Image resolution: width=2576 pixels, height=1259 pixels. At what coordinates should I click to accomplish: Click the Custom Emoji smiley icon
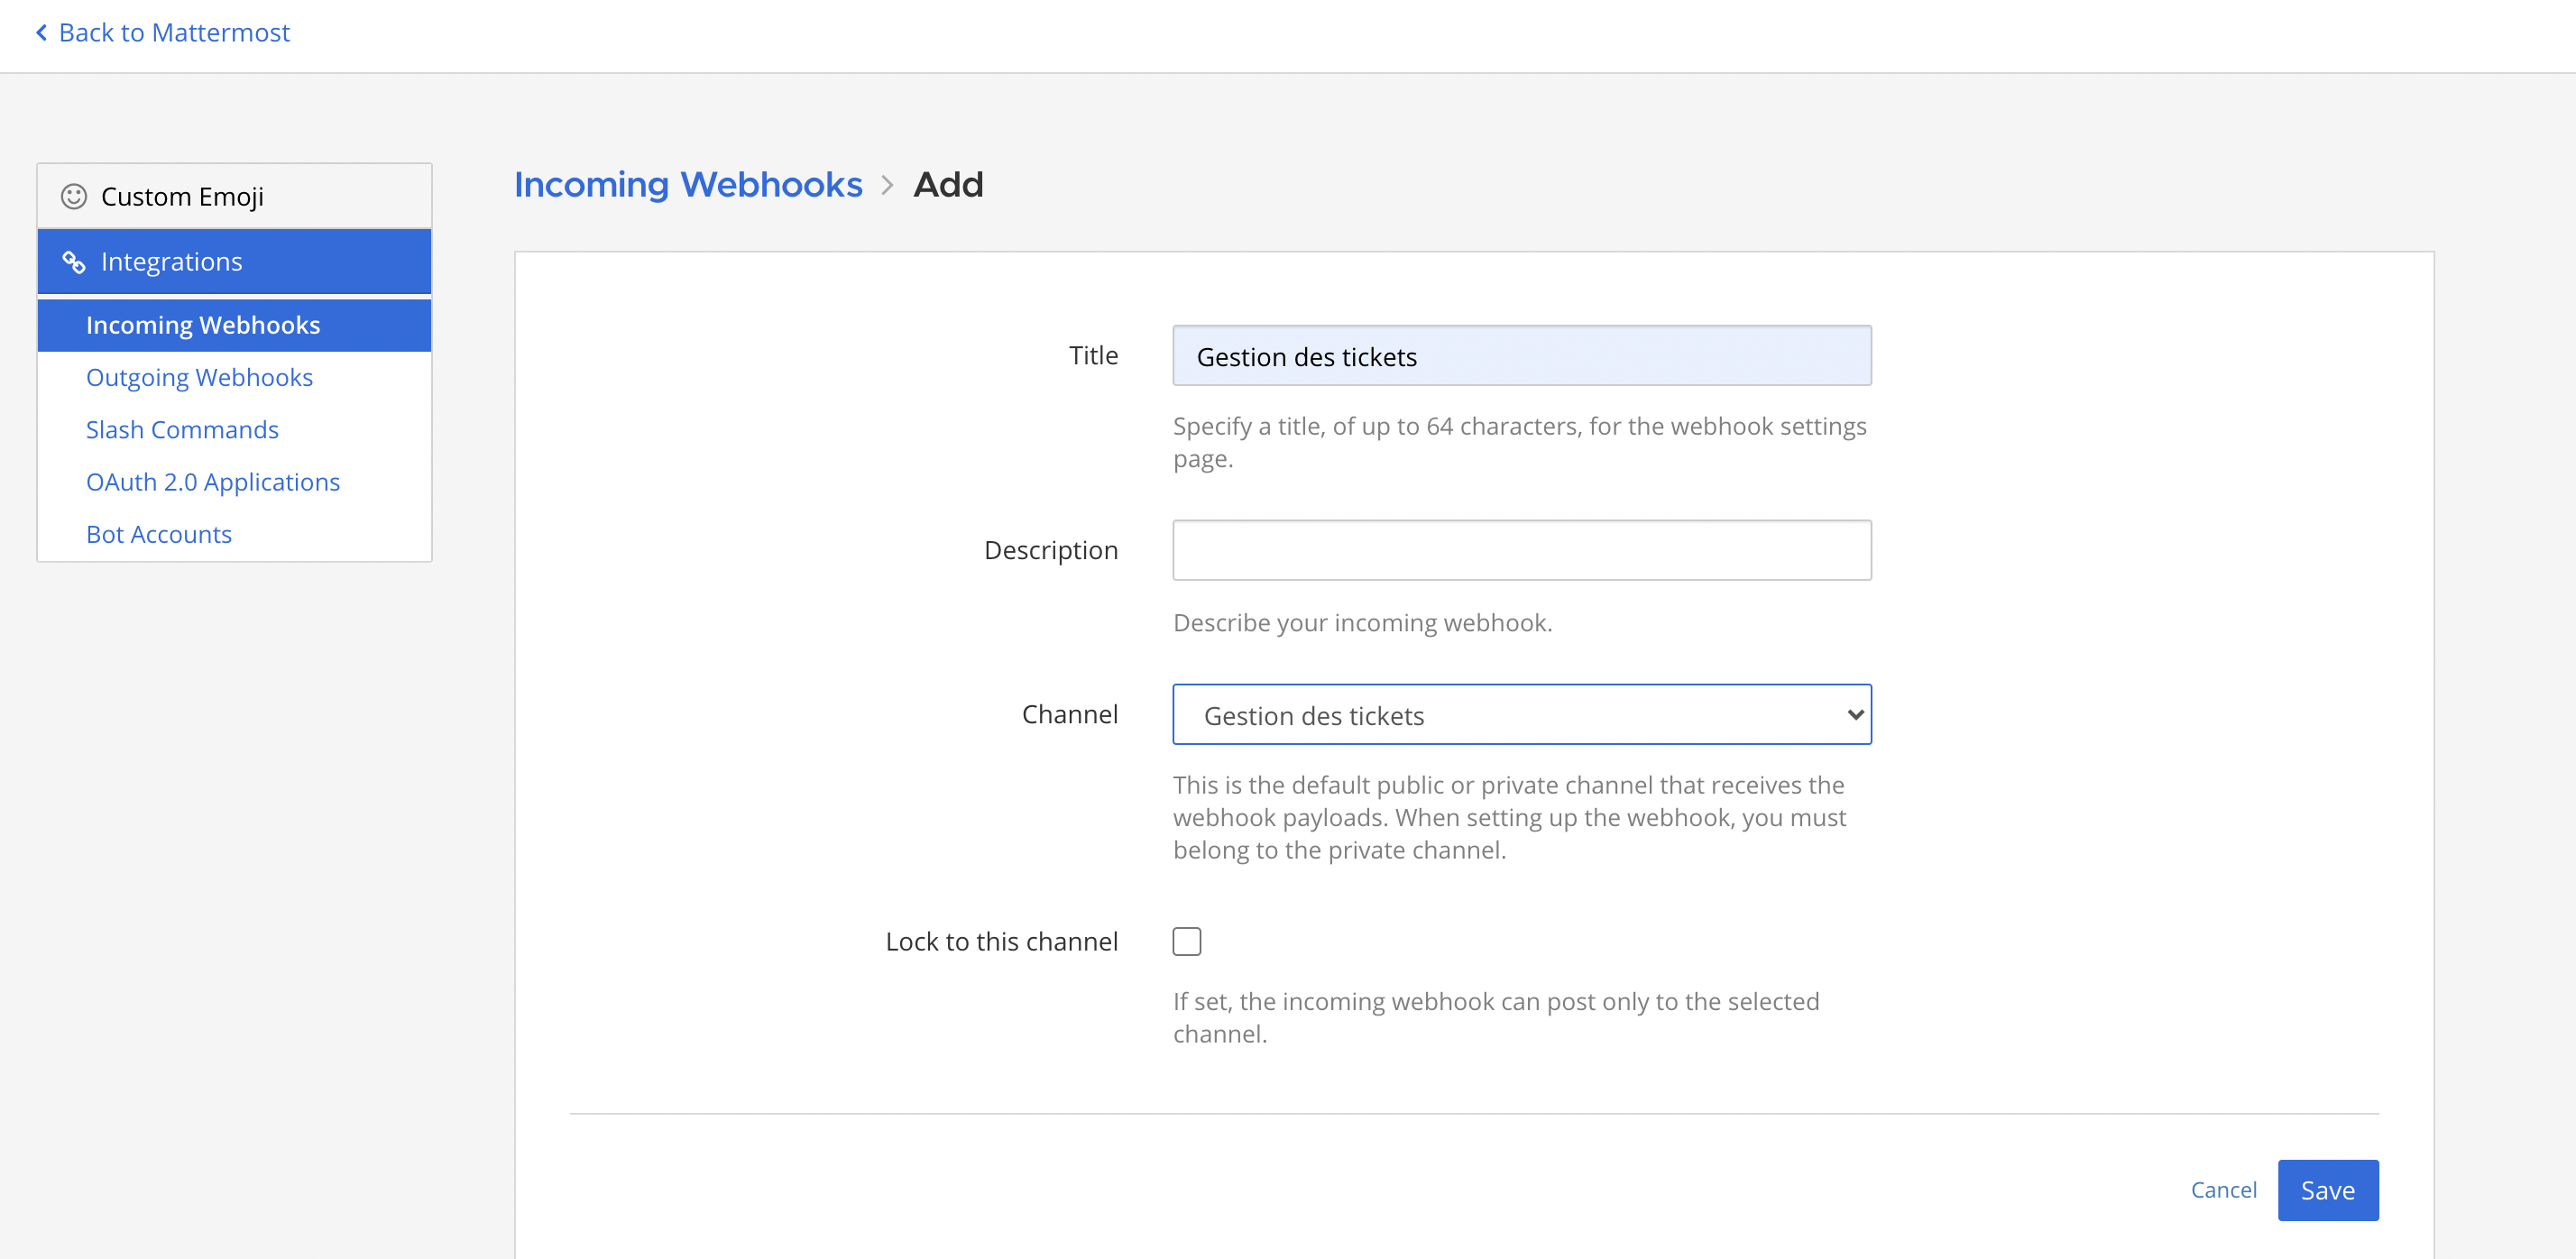tap(73, 196)
